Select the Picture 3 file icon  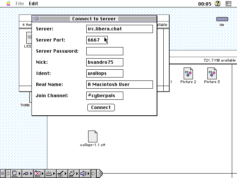tap(212, 73)
